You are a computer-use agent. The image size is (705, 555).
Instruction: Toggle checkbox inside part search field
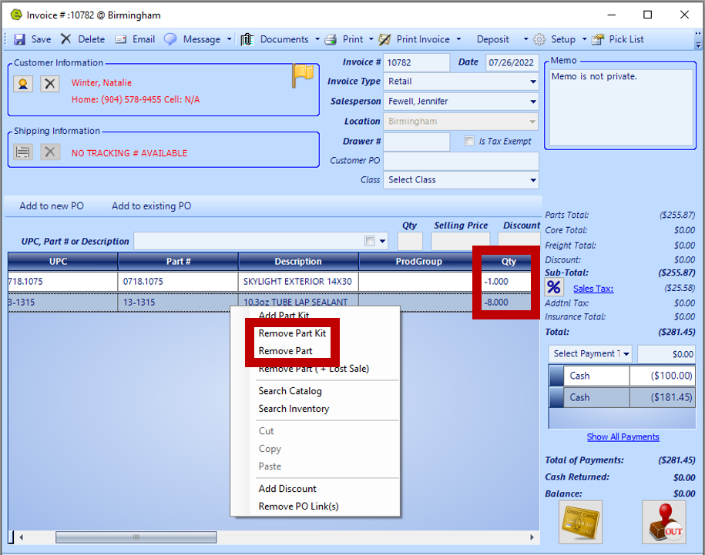point(370,241)
